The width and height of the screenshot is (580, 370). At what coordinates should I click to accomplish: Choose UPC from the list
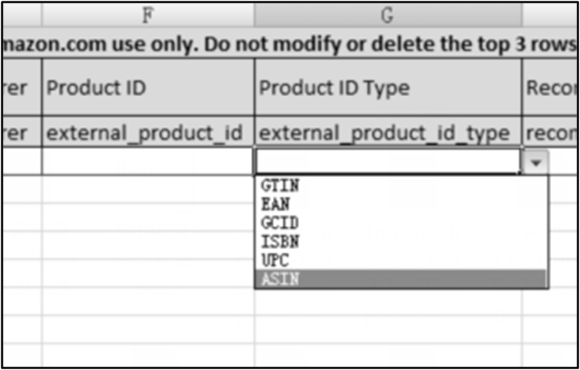pyautogui.click(x=276, y=260)
